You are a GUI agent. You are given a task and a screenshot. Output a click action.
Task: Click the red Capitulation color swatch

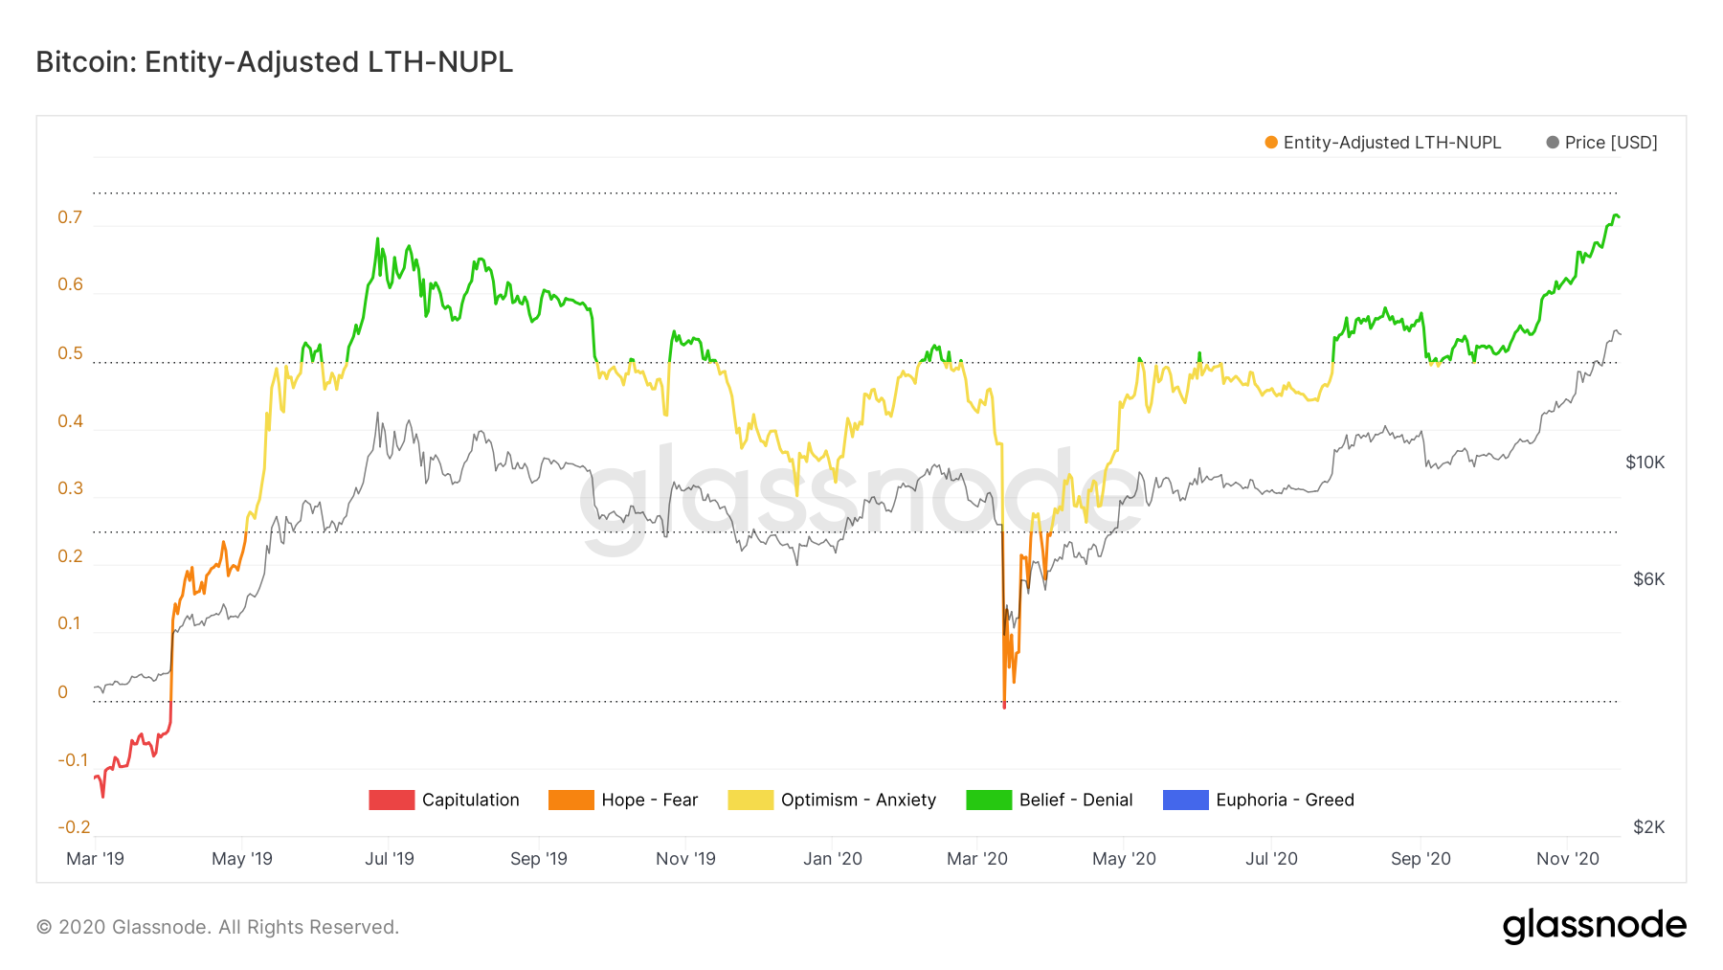392,800
